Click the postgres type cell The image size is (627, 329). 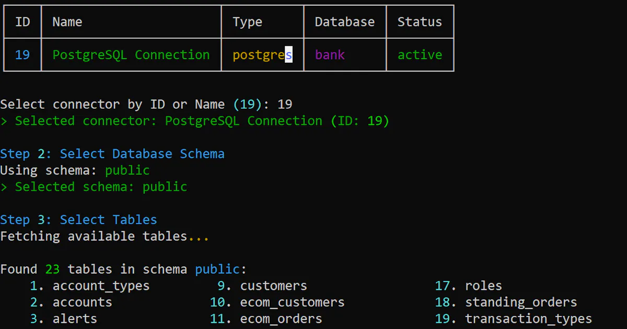pos(262,55)
